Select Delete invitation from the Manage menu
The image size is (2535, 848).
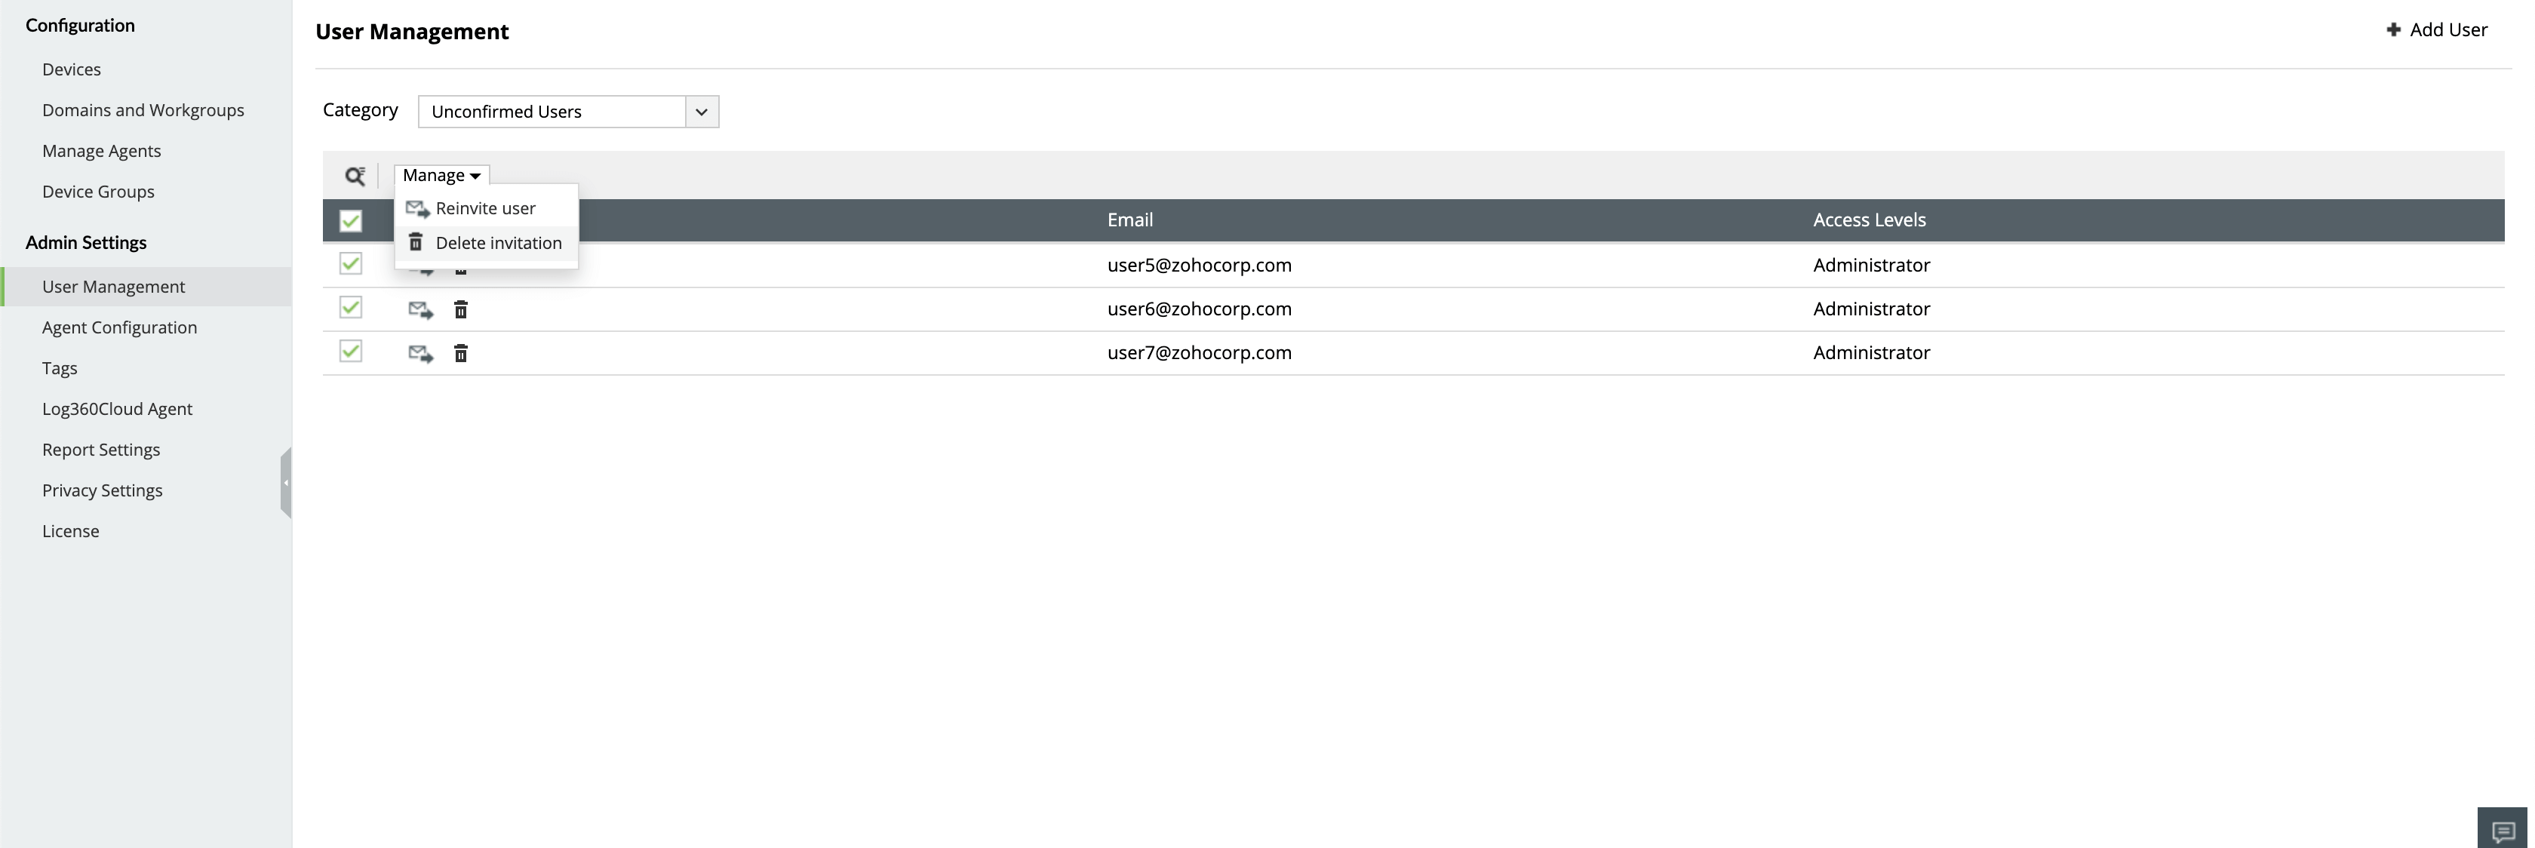pos(498,242)
